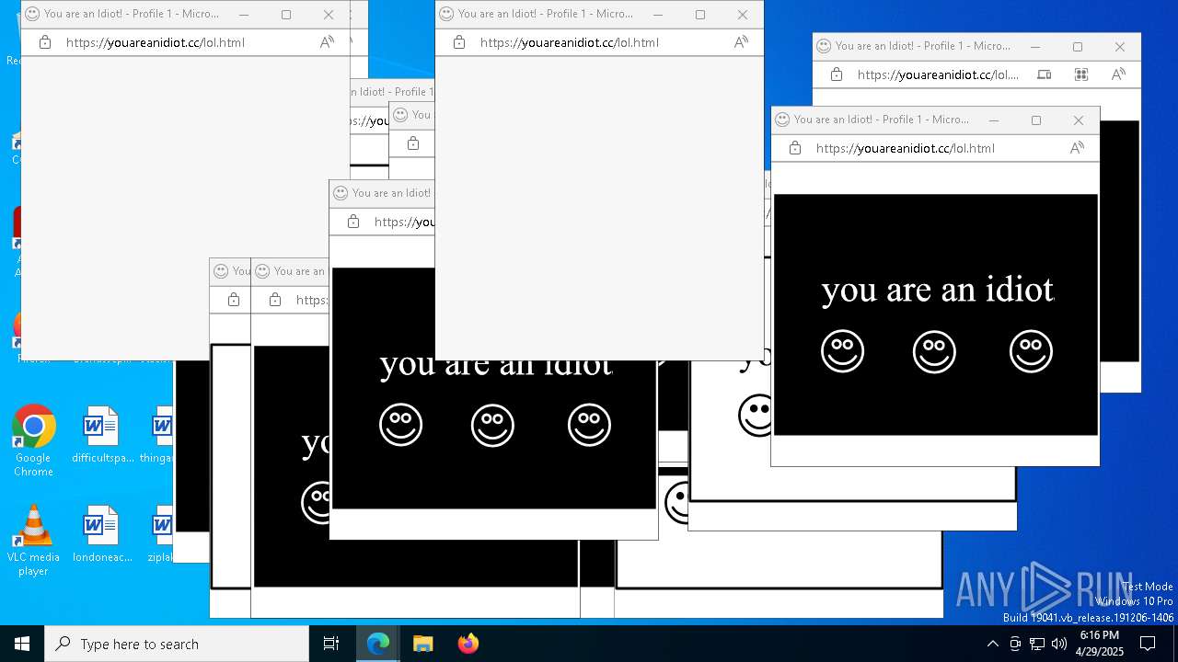Viewport: 1178px width, 662px height.
Task: Open the Windows Start menu
Action: tap(22, 644)
